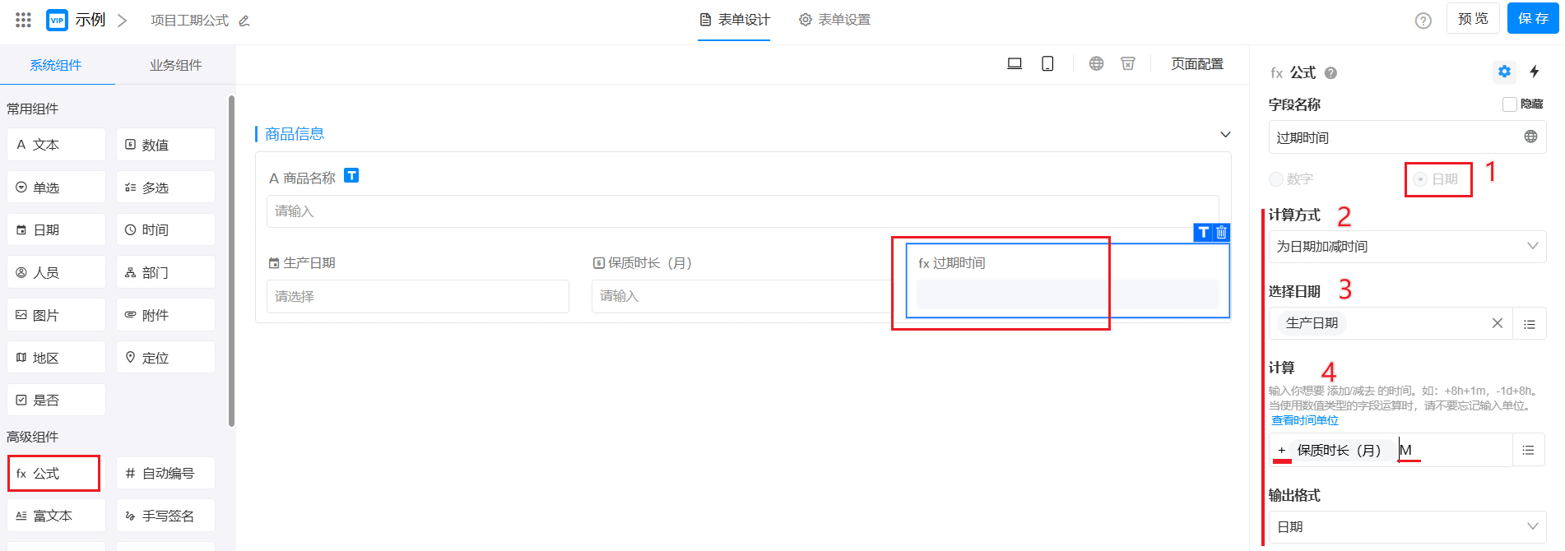
Task: Open the 查看时间单位 link
Action: pyautogui.click(x=1305, y=420)
